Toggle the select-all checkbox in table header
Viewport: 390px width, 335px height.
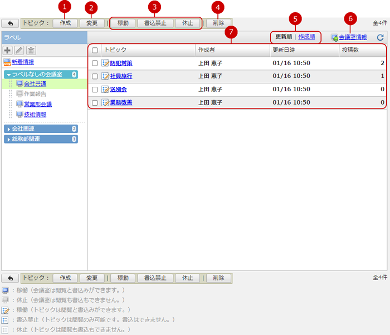pos(95,50)
